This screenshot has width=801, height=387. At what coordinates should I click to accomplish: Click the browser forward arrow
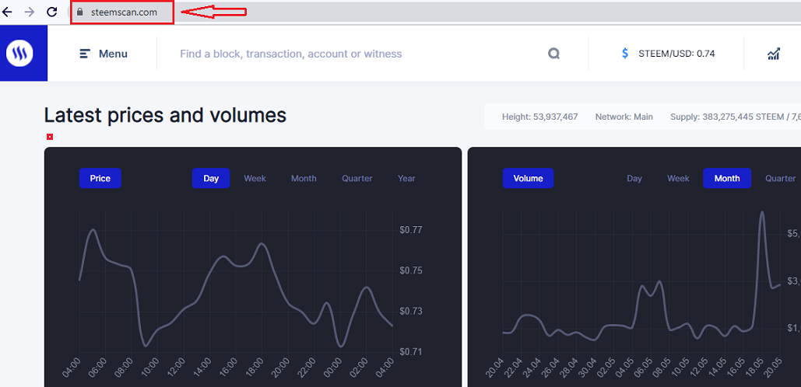[x=30, y=12]
